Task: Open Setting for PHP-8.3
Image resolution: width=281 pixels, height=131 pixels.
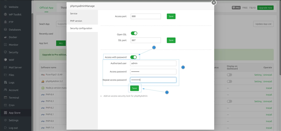Action: (x=258, y=101)
